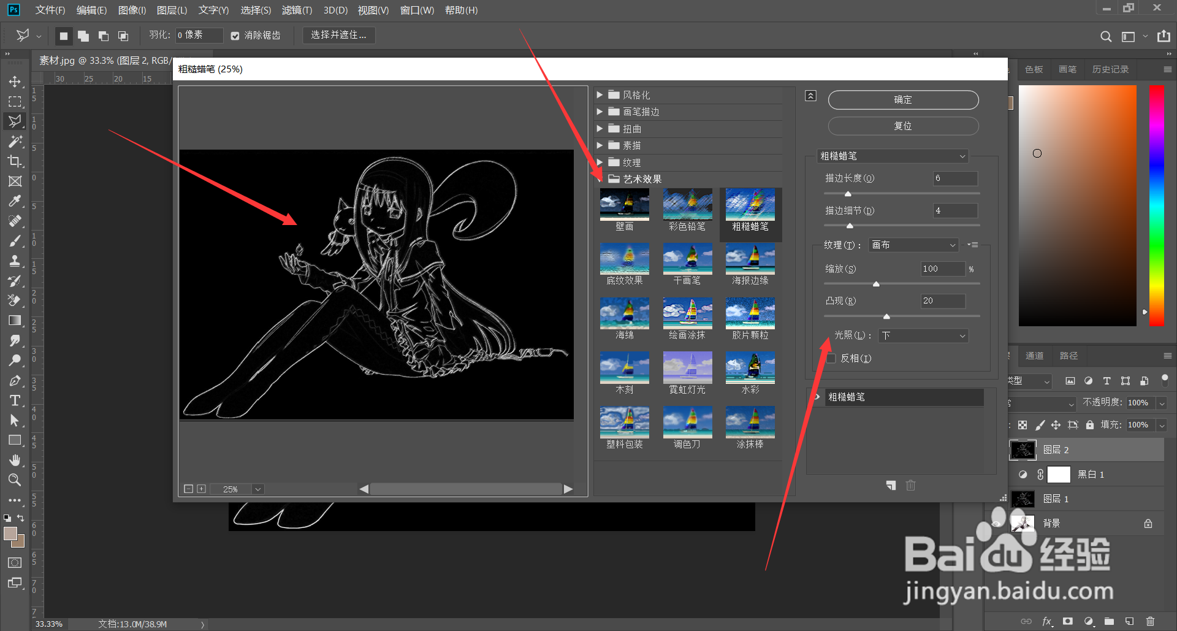Select the Dodge tool

point(15,361)
